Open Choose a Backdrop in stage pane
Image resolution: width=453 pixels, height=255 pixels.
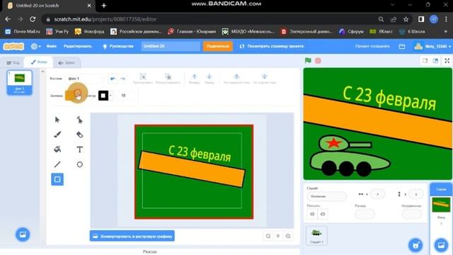tap(441, 245)
